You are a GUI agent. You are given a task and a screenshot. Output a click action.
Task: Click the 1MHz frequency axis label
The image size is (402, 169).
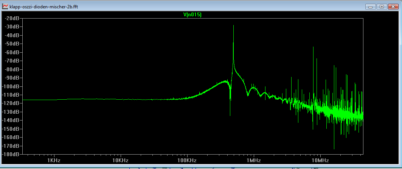tap(254, 161)
